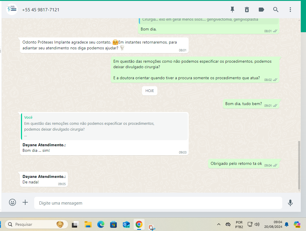The height and width of the screenshot is (231, 306).
Task: Start voice recording with microphone icon
Action: point(290,203)
